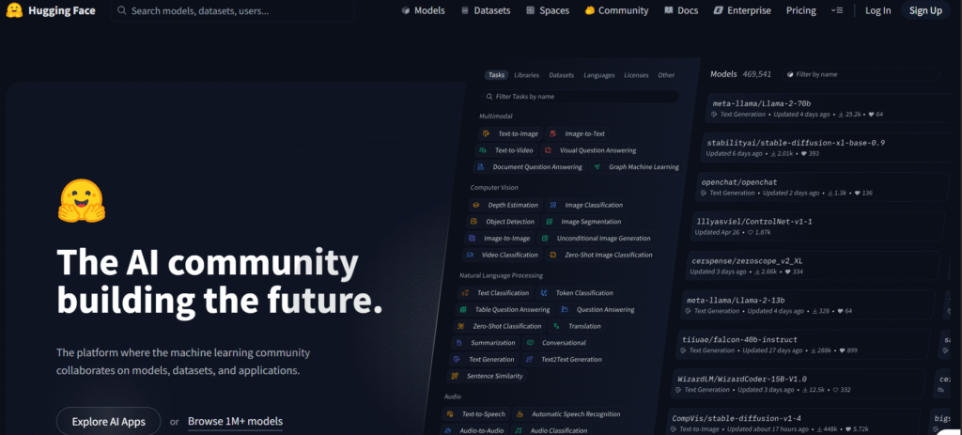The width and height of the screenshot is (962, 435).
Task: Select the Tasks filter tab
Action: (x=496, y=75)
